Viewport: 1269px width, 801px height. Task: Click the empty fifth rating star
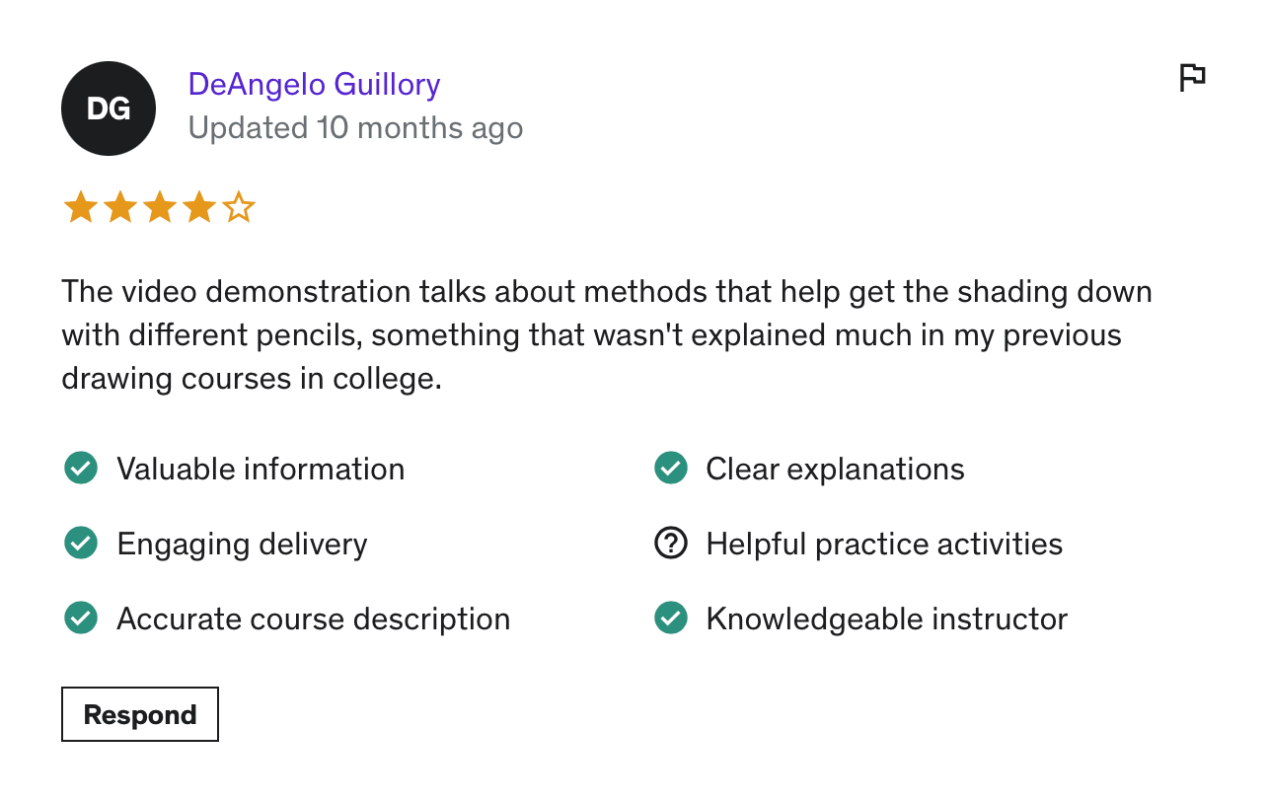click(239, 208)
